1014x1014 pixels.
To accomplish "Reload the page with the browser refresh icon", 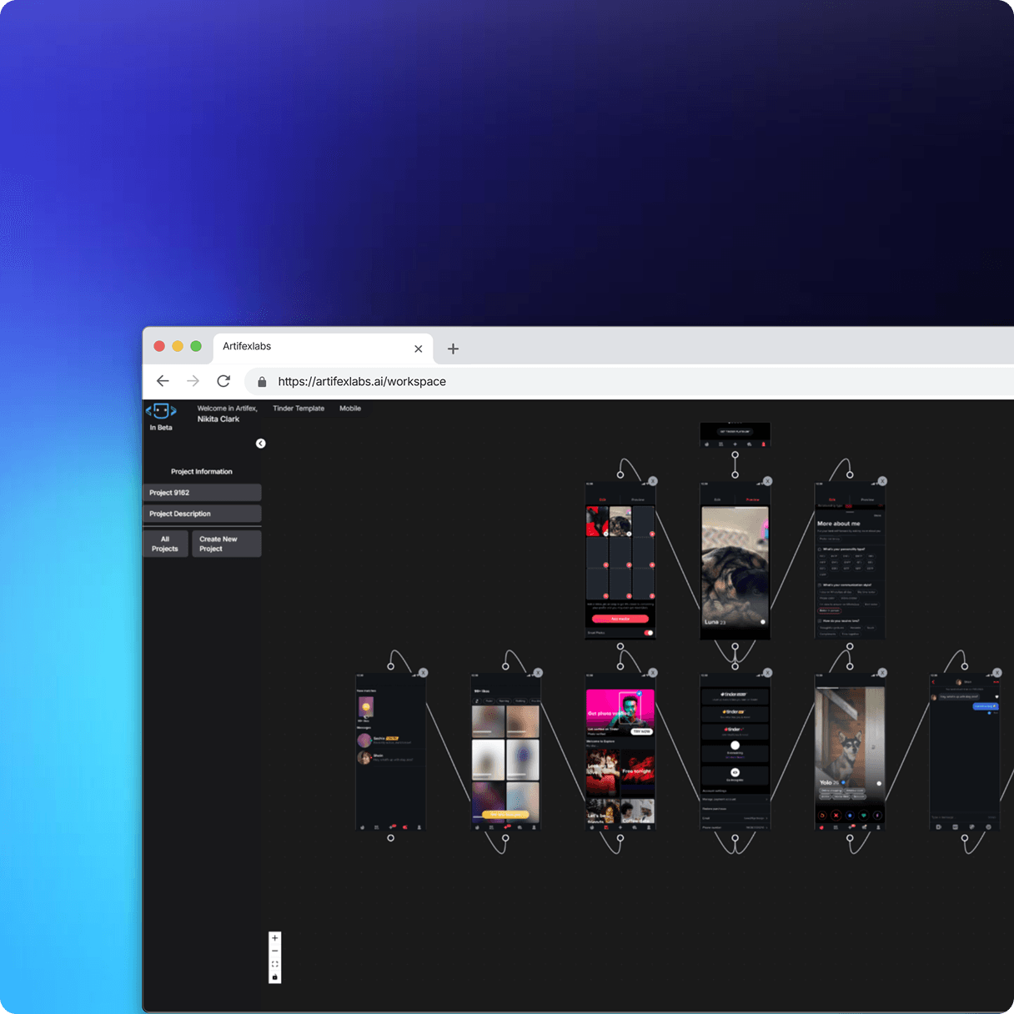I will point(223,381).
